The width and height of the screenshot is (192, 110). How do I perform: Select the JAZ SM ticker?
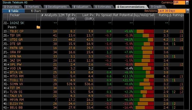point(15,60)
